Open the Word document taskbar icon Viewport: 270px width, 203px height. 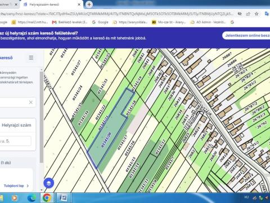click(x=64, y=198)
